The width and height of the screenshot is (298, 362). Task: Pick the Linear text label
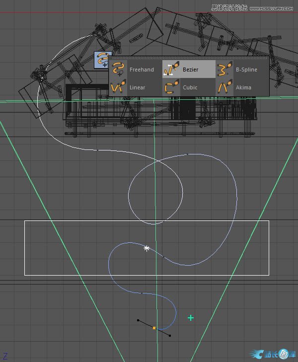138,88
